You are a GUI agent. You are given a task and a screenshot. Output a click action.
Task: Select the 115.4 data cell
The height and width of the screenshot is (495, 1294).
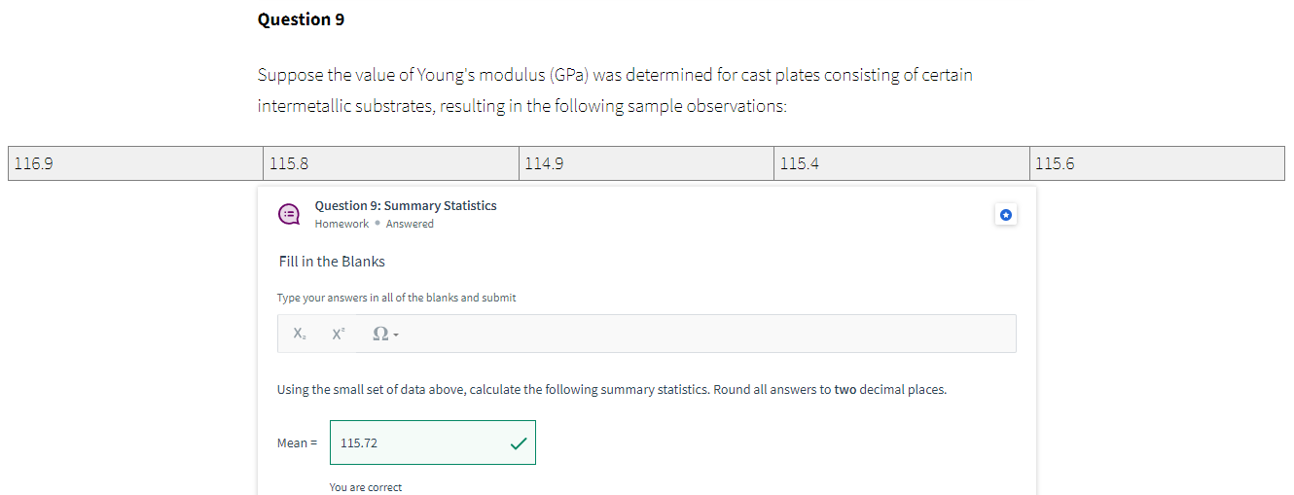click(x=901, y=163)
